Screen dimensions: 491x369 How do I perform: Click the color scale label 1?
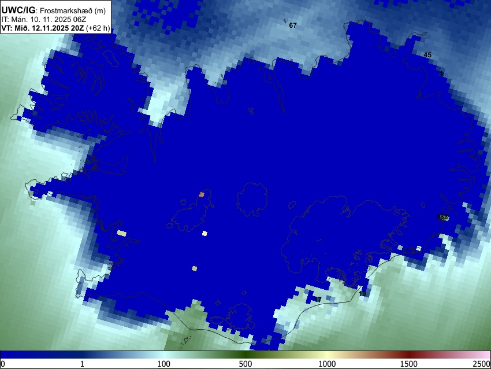pyautogui.click(x=82, y=364)
